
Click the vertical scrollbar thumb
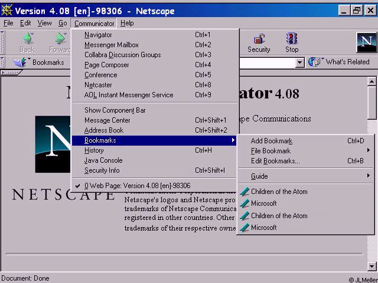point(372,103)
